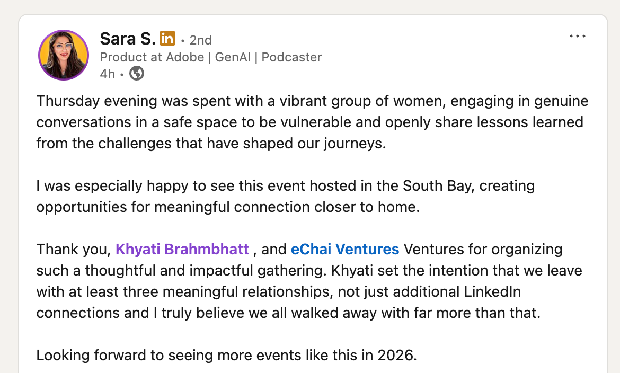Click the globe public visibility icon
Image resolution: width=620 pixels, height=373 pixels.
click(x=137, y=74)
